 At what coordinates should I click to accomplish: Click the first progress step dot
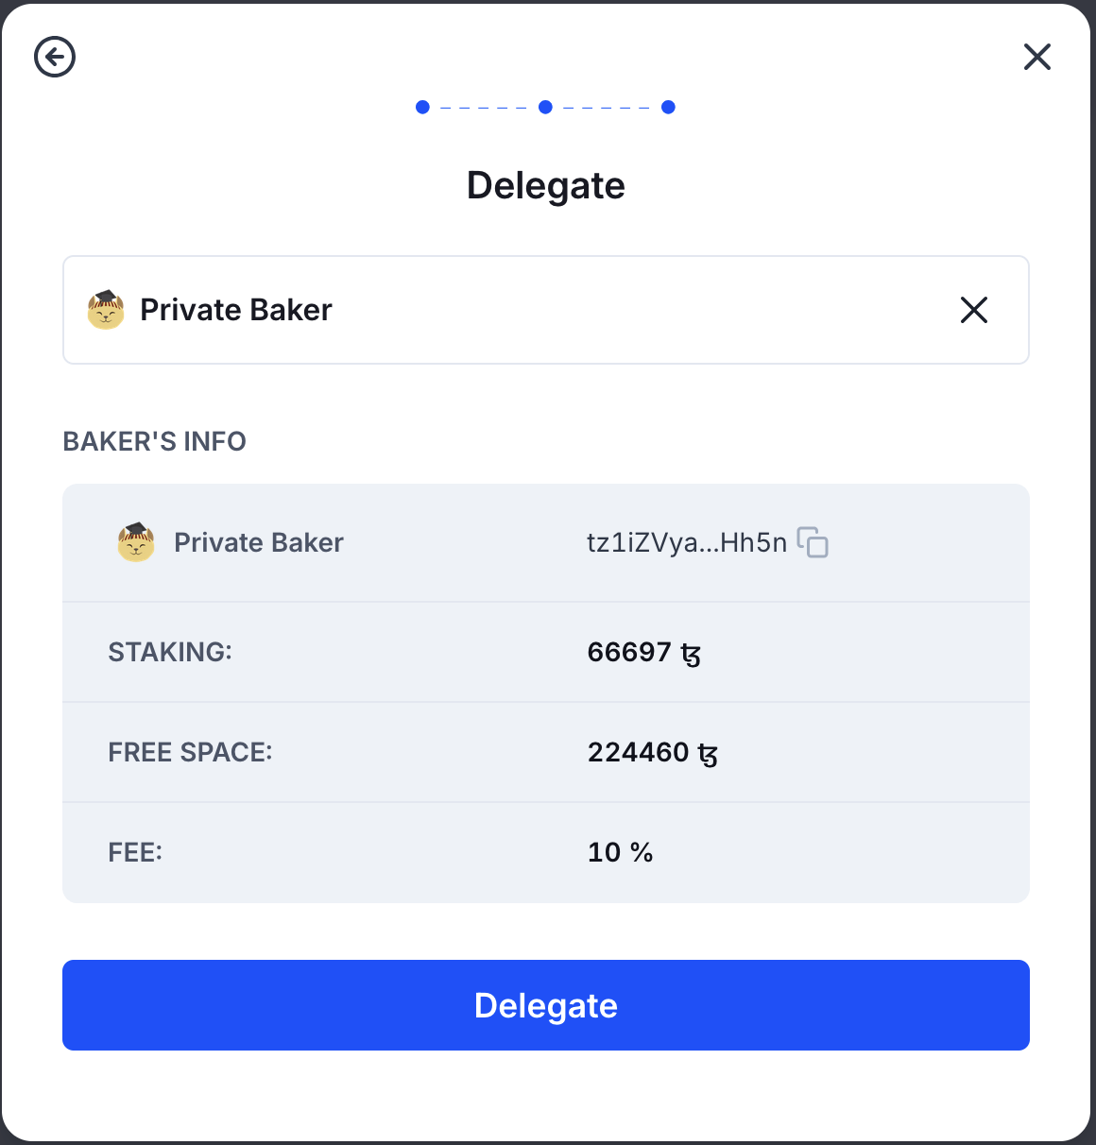click(x=422, y=107)
